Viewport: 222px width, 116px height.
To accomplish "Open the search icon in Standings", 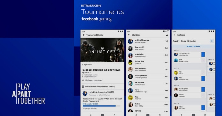I will point(167,35).
